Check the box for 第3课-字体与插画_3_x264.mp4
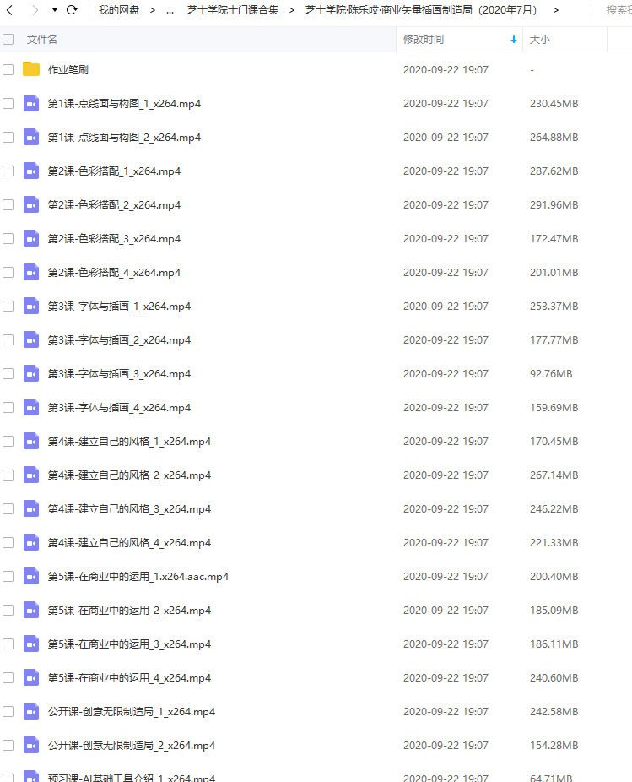632x782 pixels. 8,374
